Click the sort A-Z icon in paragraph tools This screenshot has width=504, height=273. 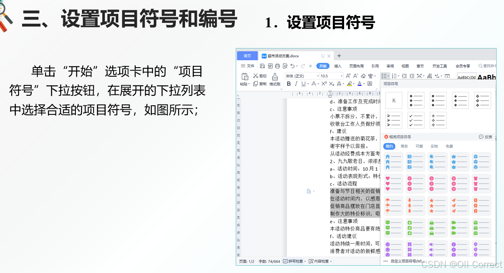(429, 76)
